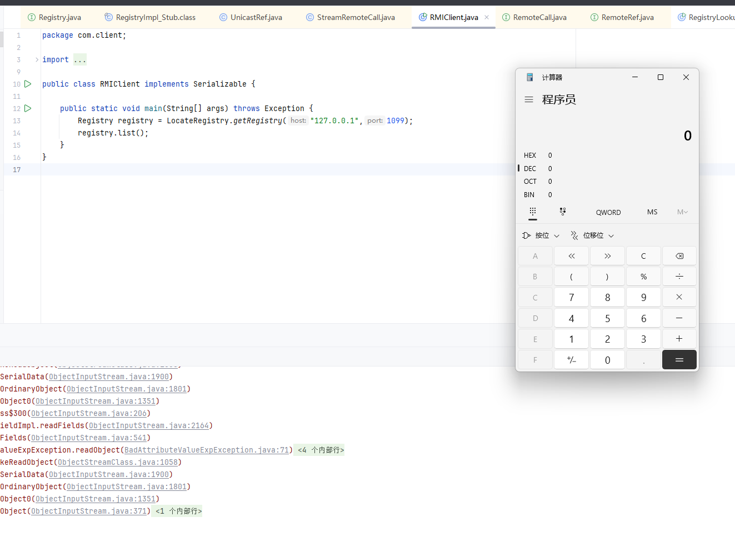Click the percent modulo key in calculator
The image size is (735, 542).
[x=643, y=277]
